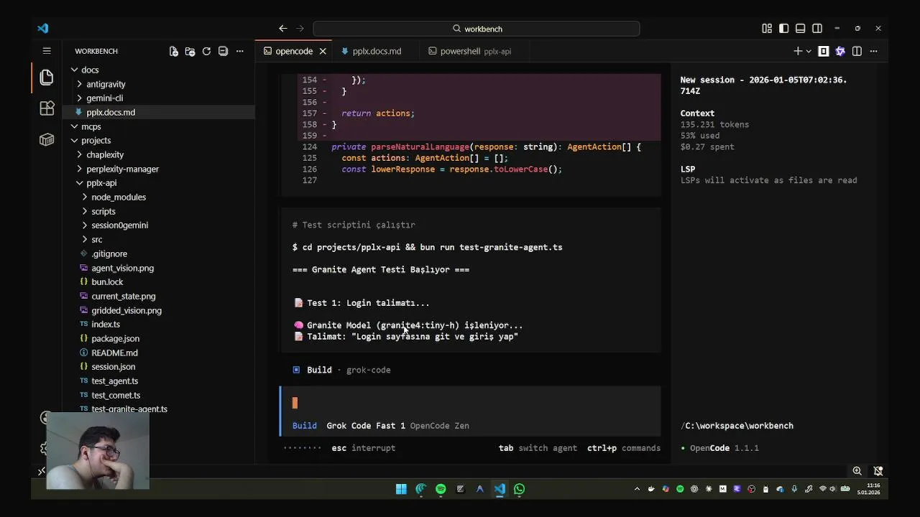Open test_comet.ts in explorer
Screen dimensions: 920x517
(x=158, y=395)
